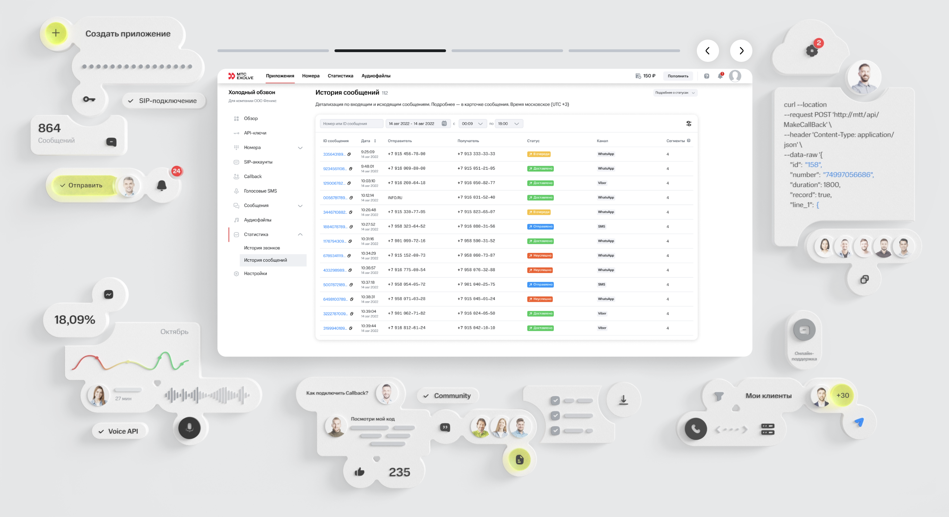Open table filter settings sliders icon
This screenshot has width=949, height=517.
688,124
